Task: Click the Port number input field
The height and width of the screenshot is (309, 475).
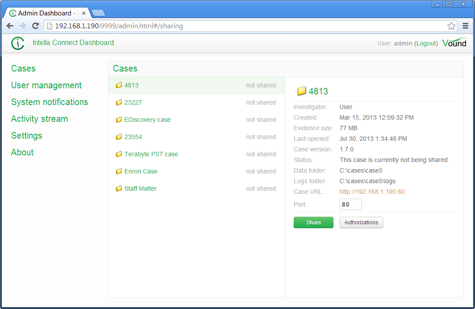Action: [x=350, y=204]
